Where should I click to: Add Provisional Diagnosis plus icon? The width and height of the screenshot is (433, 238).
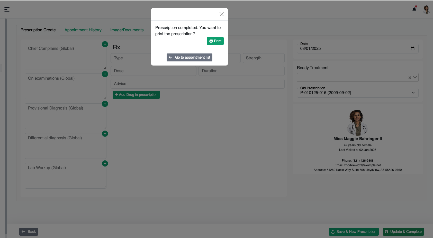(105, 104)
